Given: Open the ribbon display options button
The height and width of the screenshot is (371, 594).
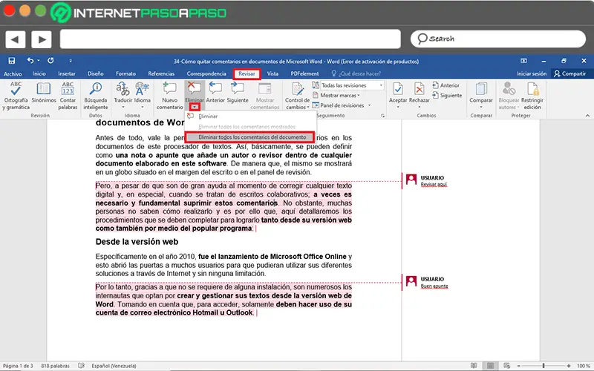Looking at the screenshot, I should (x=523, y=61).
